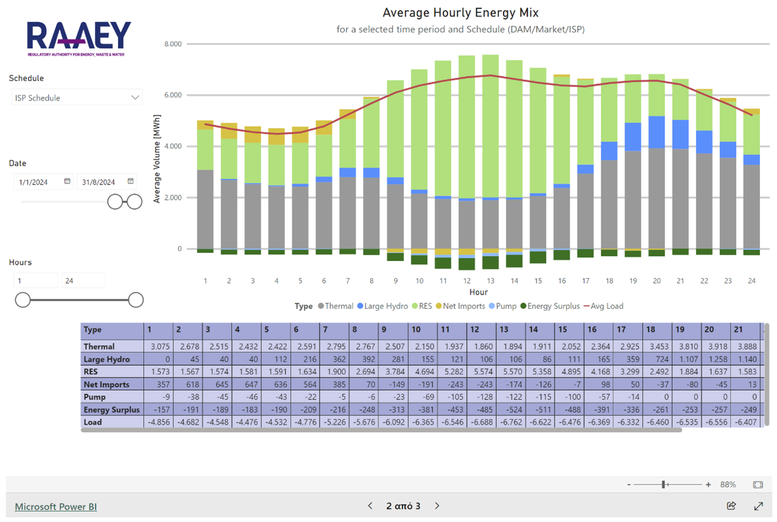Click the Hours minimum input showing 1
The width and height of the screenshot is (777, 522).
(x=35, y=281)
